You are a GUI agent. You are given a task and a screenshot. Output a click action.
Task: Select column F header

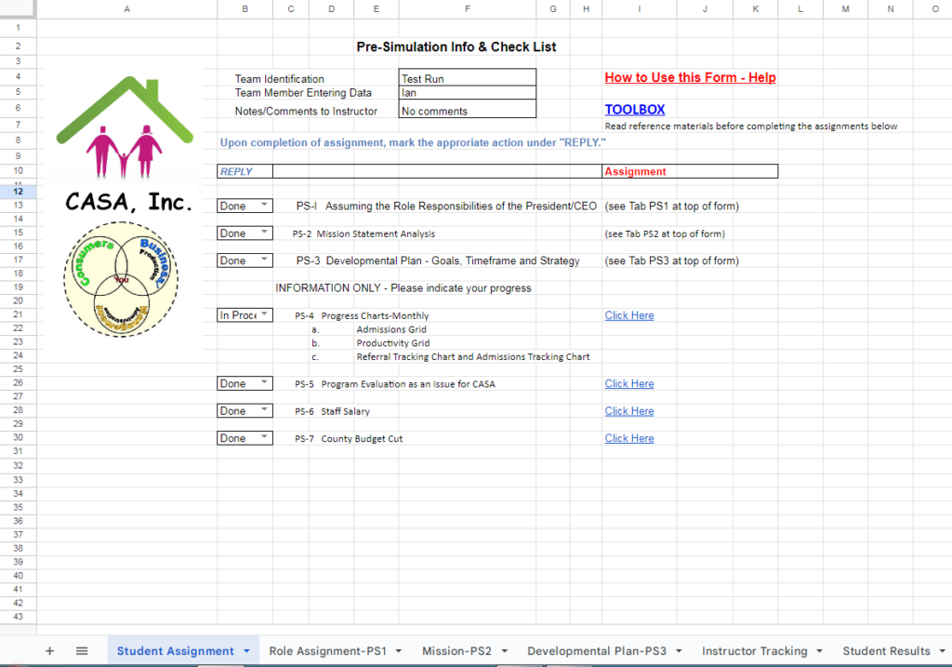[x=467, y=8]
